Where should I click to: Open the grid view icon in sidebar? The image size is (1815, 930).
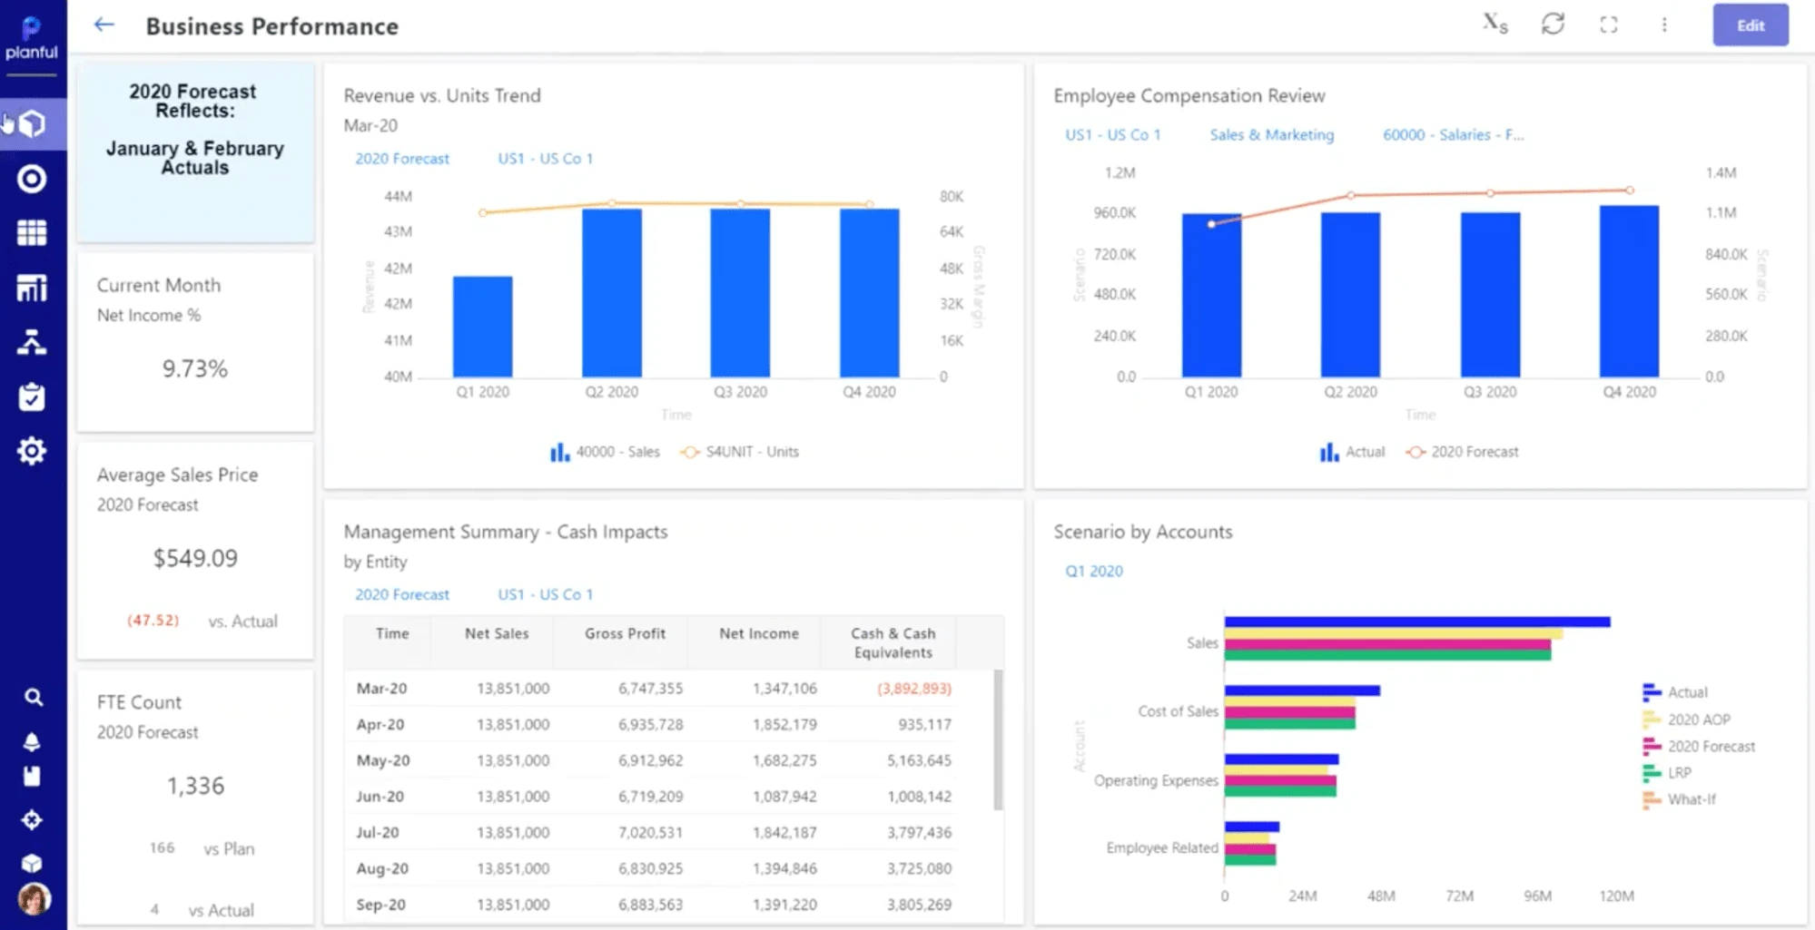(x=32, y=233)
